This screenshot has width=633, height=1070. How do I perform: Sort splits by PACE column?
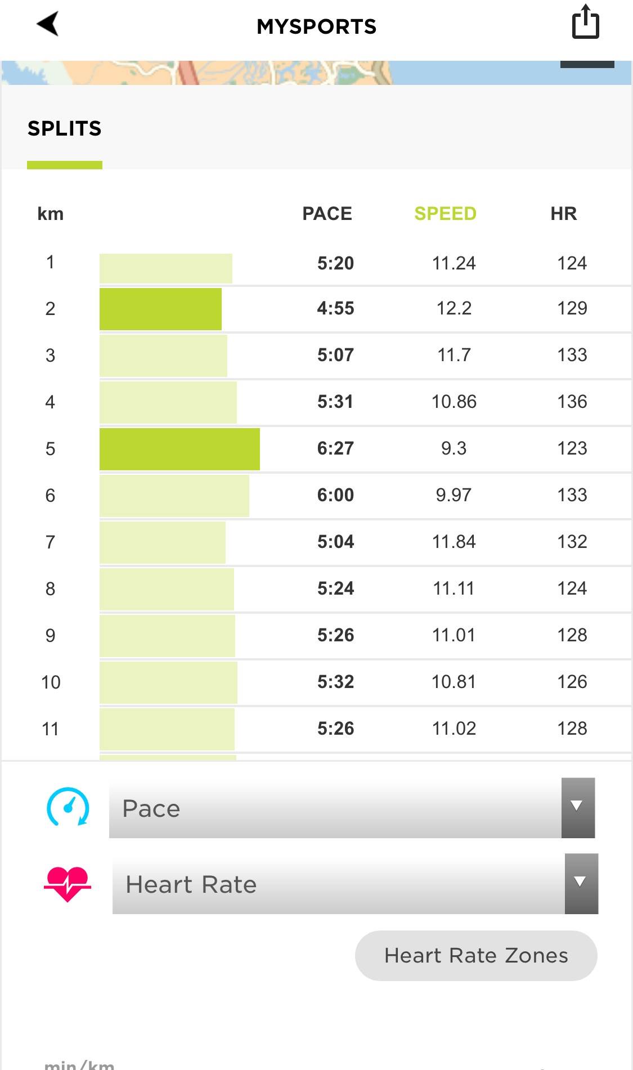(327, 214)
